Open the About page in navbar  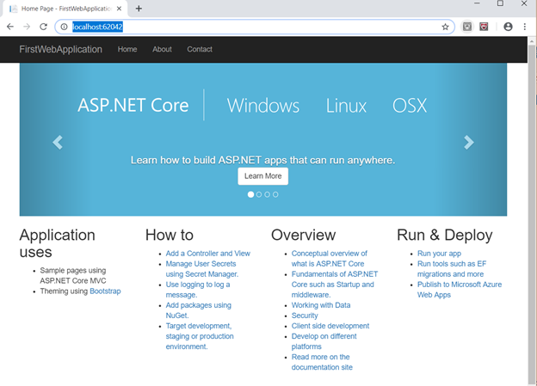point(162,49)
